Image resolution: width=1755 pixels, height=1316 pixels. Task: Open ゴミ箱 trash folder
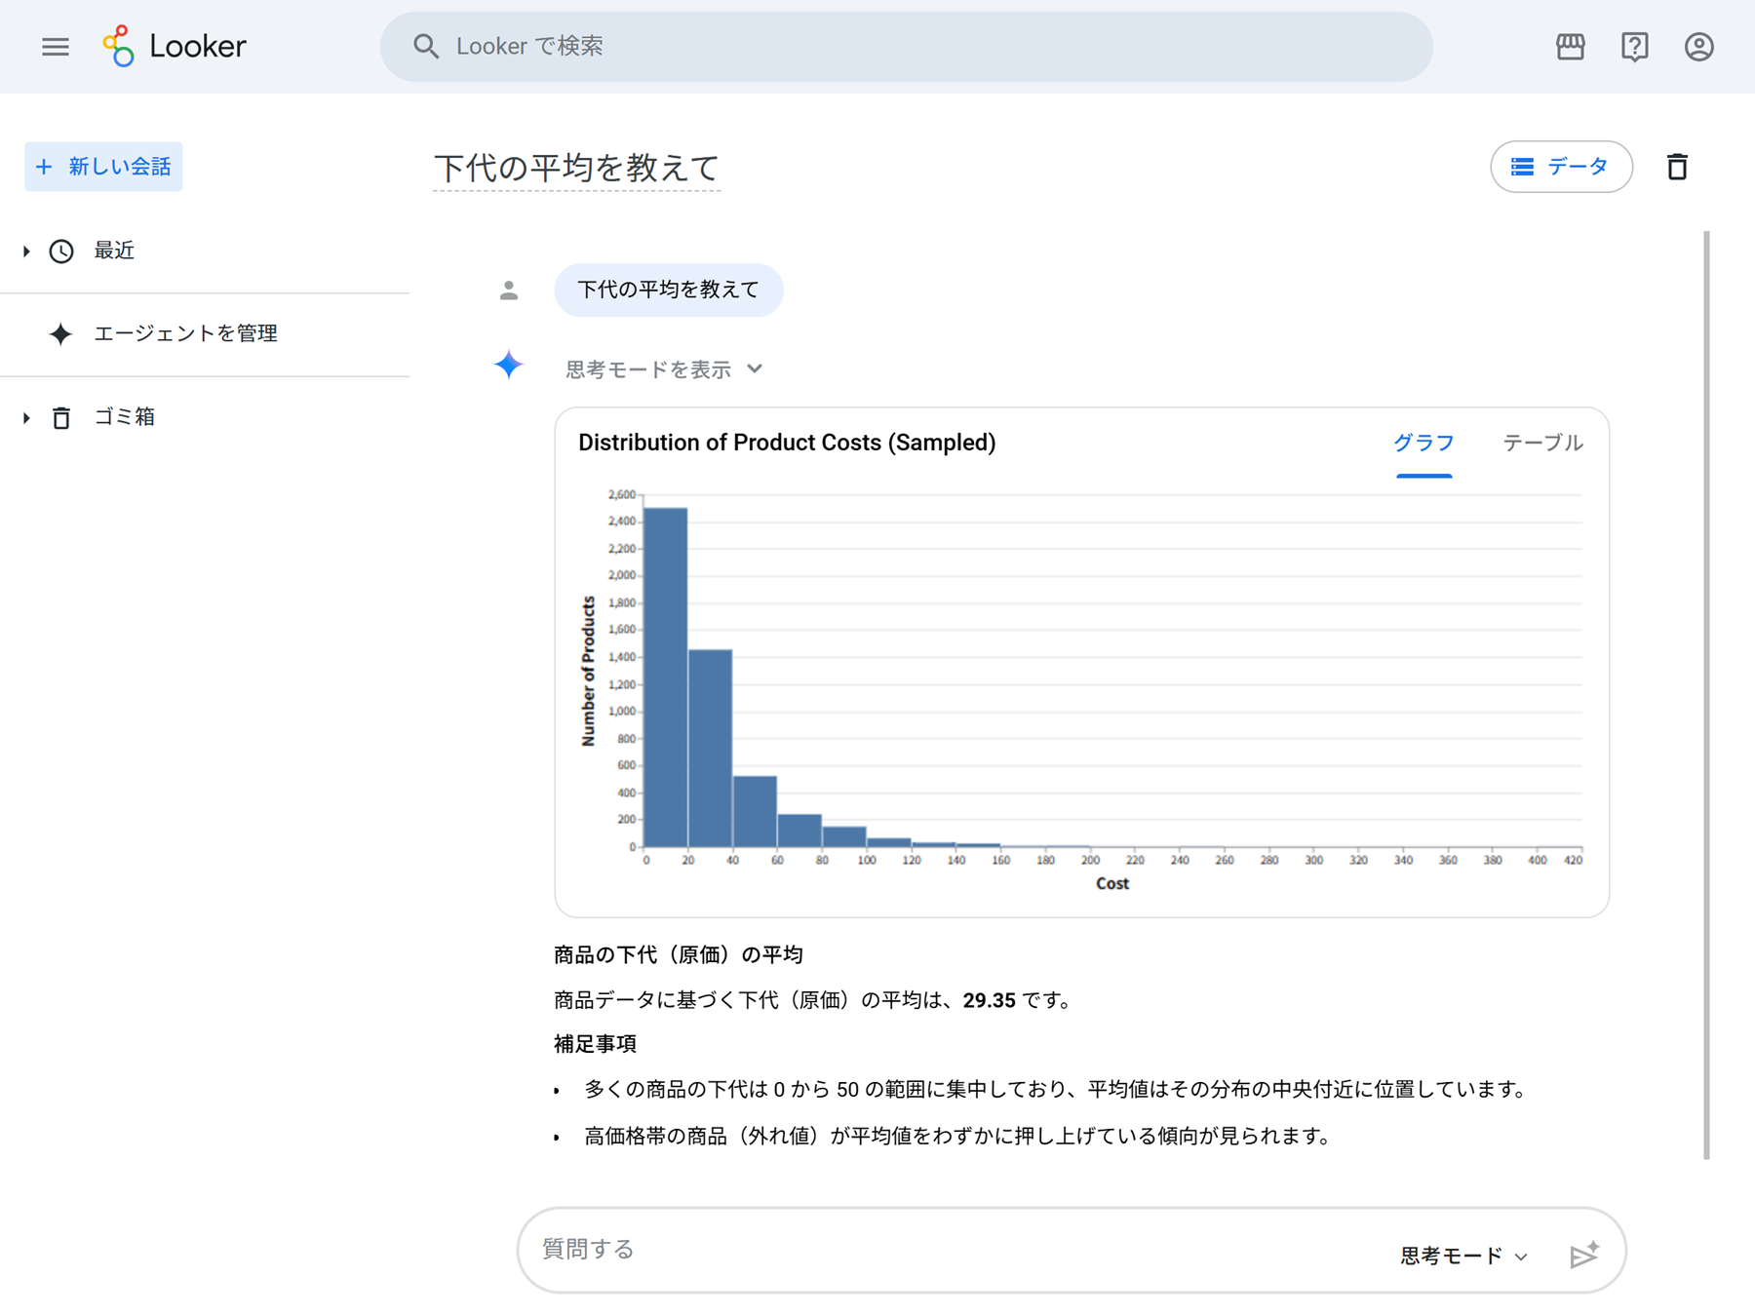(125, 417)
